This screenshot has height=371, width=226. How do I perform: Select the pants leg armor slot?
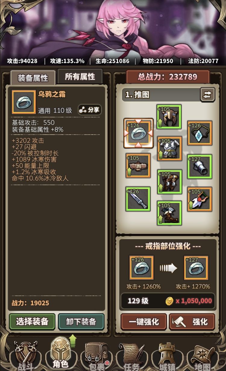click(170, 181)
